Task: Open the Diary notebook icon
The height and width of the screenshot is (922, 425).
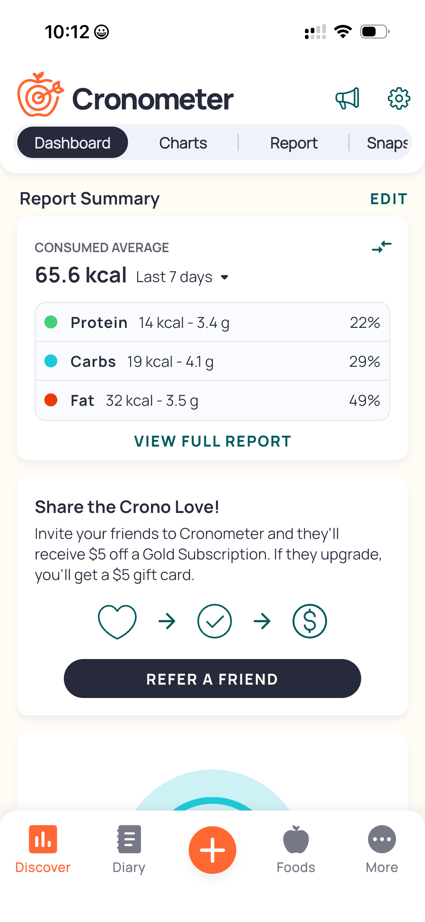Action: click(x=129, y=839)
